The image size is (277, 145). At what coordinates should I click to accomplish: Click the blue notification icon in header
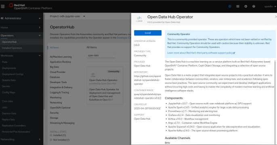[230, 6]
